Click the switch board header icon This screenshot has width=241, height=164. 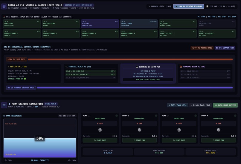[x=4, y=17]
